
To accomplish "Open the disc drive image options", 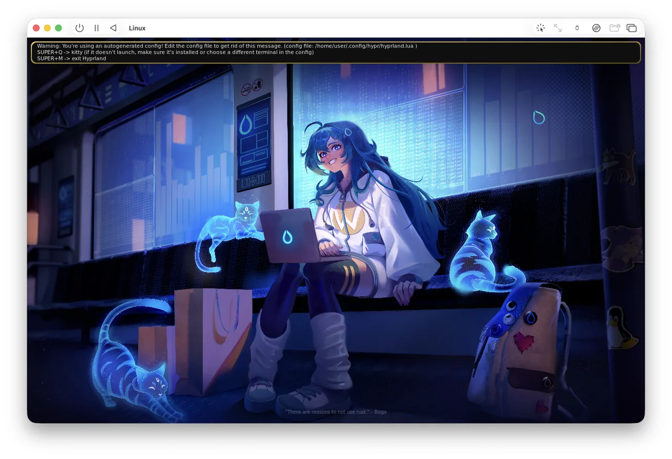I will pyautogui.click(x=596, y=28).
